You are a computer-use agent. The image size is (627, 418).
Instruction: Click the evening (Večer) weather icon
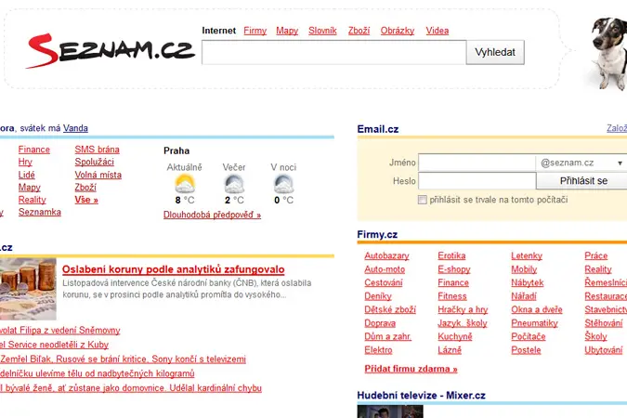click(234, 184)
